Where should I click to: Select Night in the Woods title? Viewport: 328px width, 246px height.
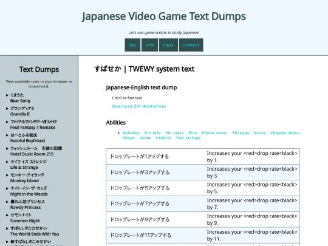click(29, 191)
